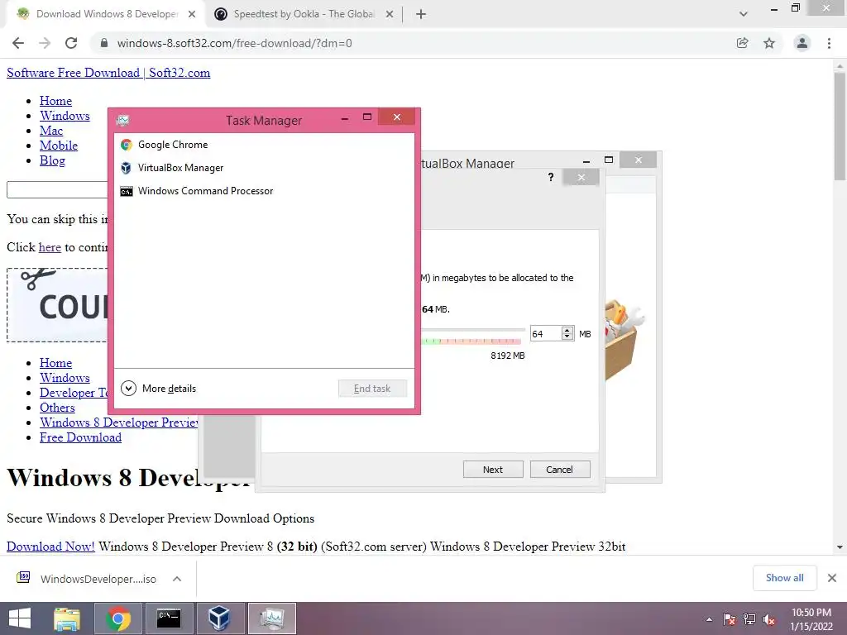Click the help question mark in VirtualBox wizard

550,177
